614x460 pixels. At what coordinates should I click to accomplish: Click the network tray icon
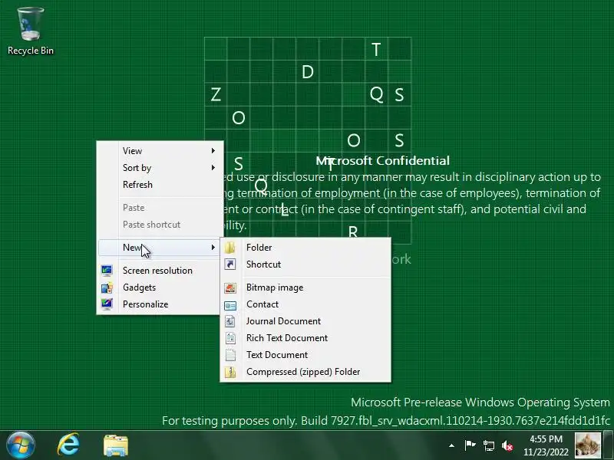pos(489,445)
